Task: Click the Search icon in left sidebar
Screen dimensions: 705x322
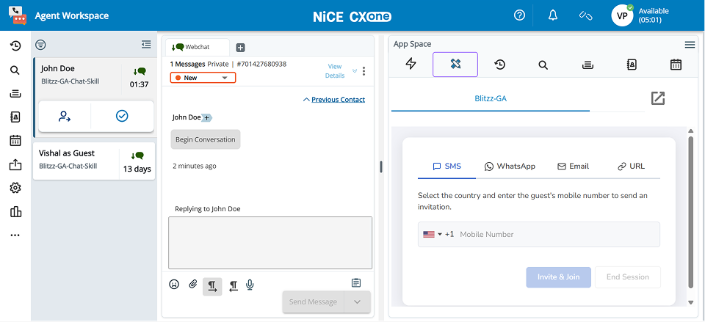Action: coord(15,70)
